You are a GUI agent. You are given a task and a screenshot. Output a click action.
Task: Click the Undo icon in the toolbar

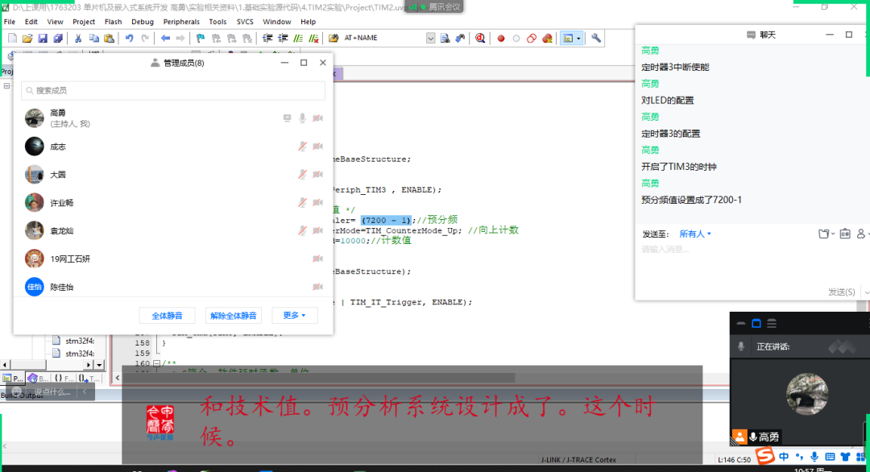coord(129,38)
